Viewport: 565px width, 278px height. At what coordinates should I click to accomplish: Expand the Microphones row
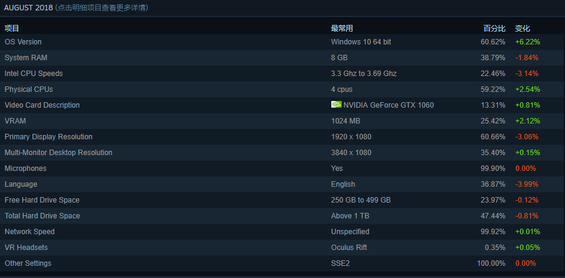point(26,169)
